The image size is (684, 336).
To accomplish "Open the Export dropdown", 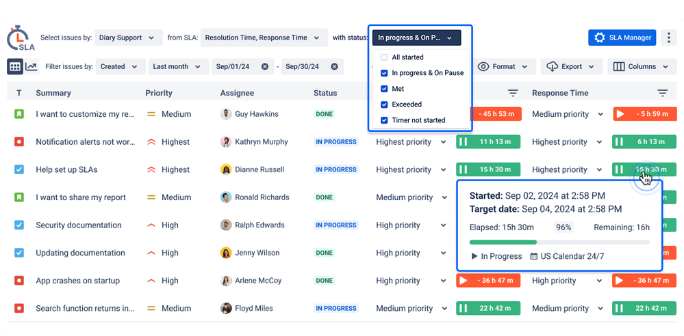I will [x=572, y=67].
